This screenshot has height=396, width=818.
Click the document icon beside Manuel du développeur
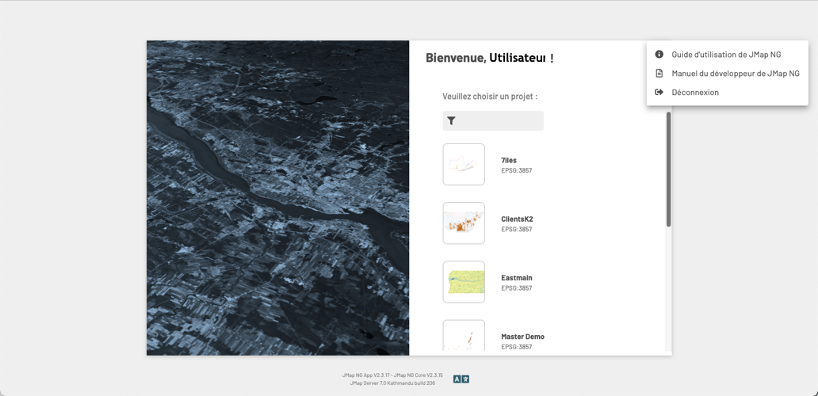tap(659, 74)
